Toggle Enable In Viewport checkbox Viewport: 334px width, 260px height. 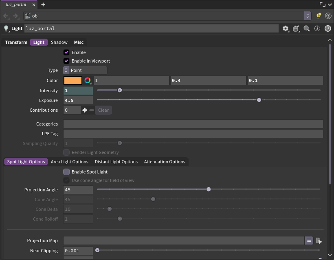[x=66, y=61]
